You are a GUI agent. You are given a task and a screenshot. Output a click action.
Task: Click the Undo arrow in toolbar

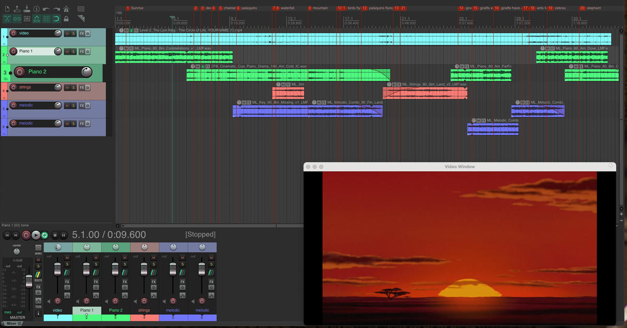pos(47,9)
